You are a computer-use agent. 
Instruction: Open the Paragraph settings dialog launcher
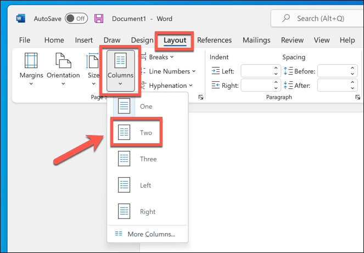[x=357, y=97]
